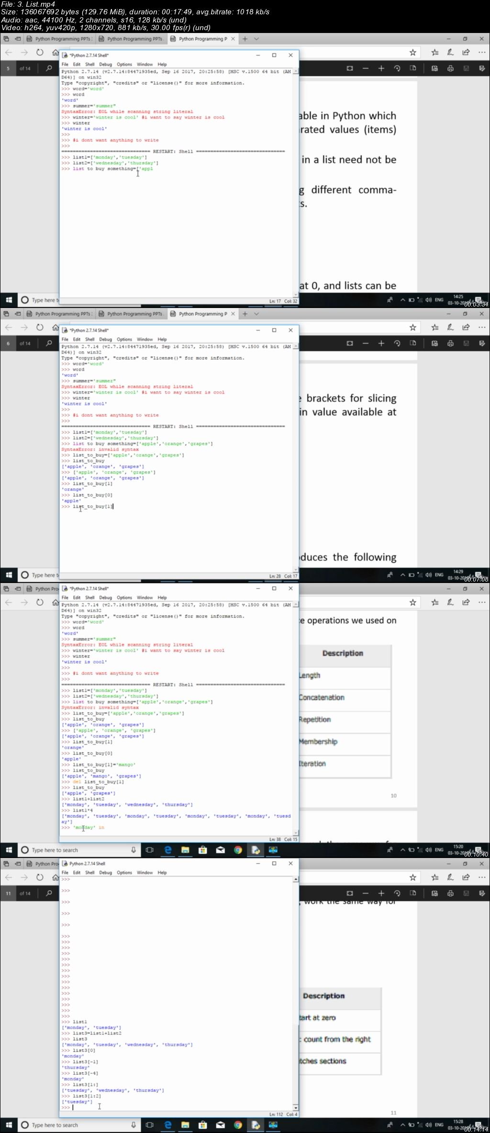
Task: Click rotate icon on page 5 PDF toolbar
Action: coord(397,68)
